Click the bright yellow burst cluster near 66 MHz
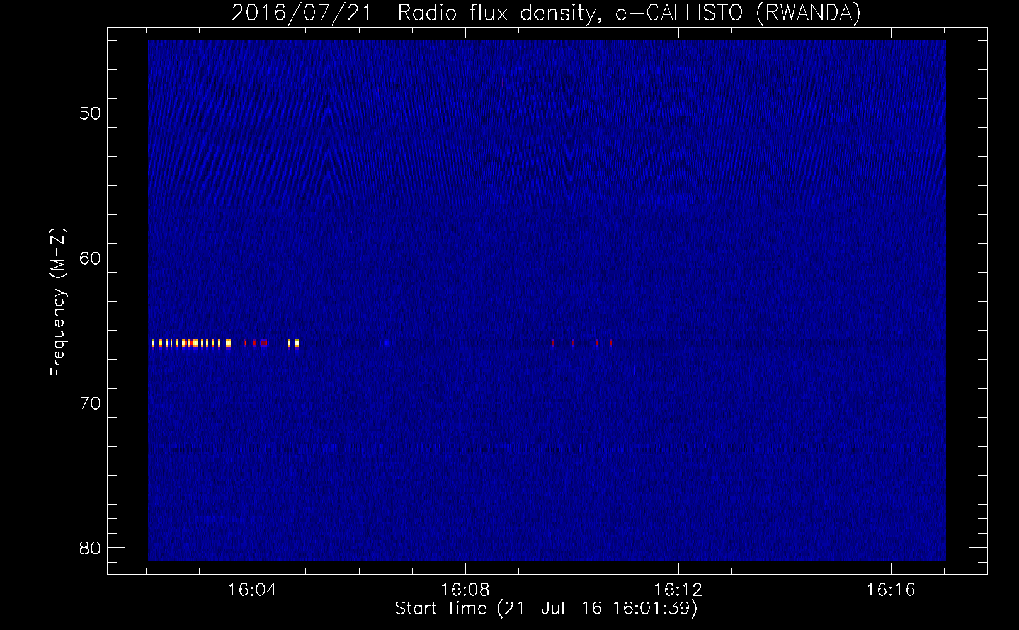 pos(191,343)
